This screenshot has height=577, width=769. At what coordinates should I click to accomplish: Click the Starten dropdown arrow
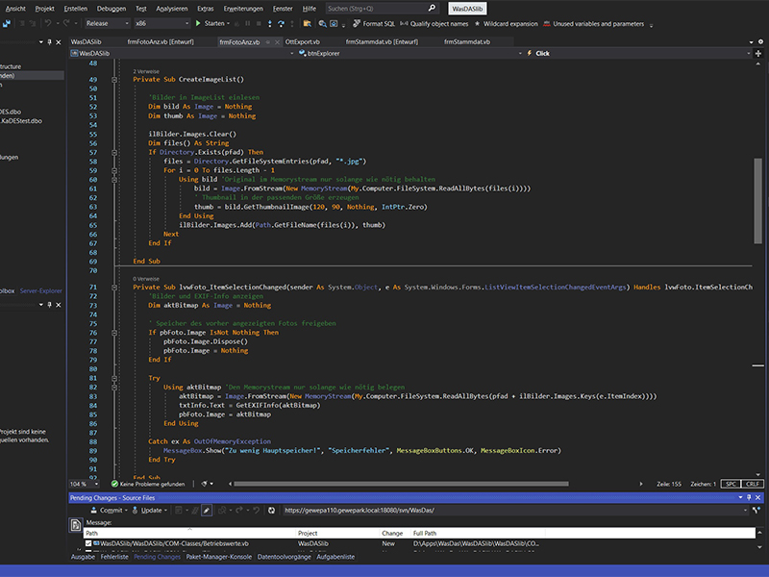[x=228, y=23]
